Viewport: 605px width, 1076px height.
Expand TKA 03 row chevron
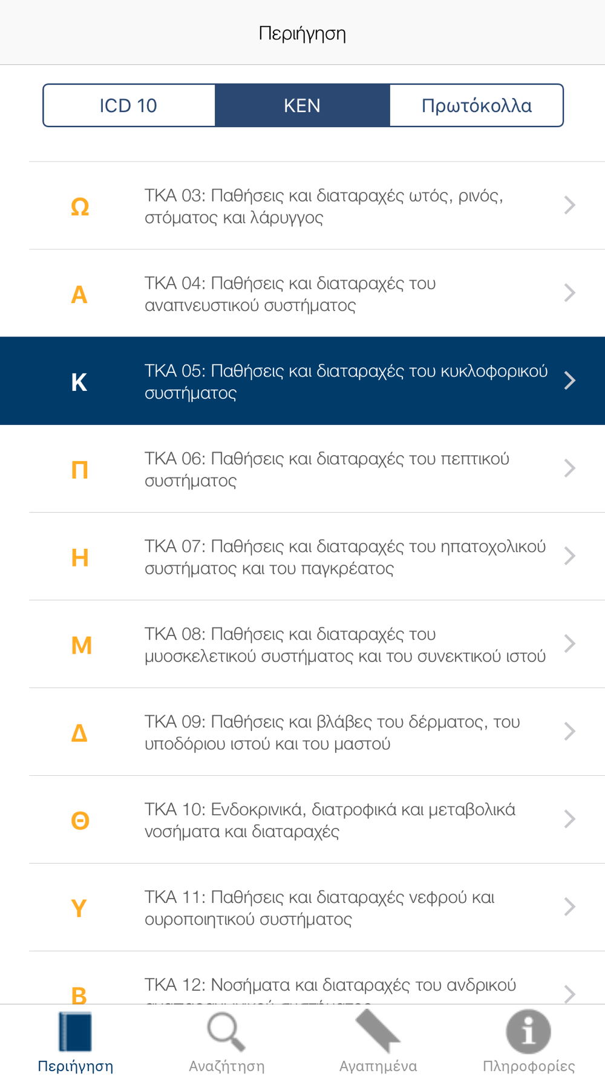[x=569, y=205]
